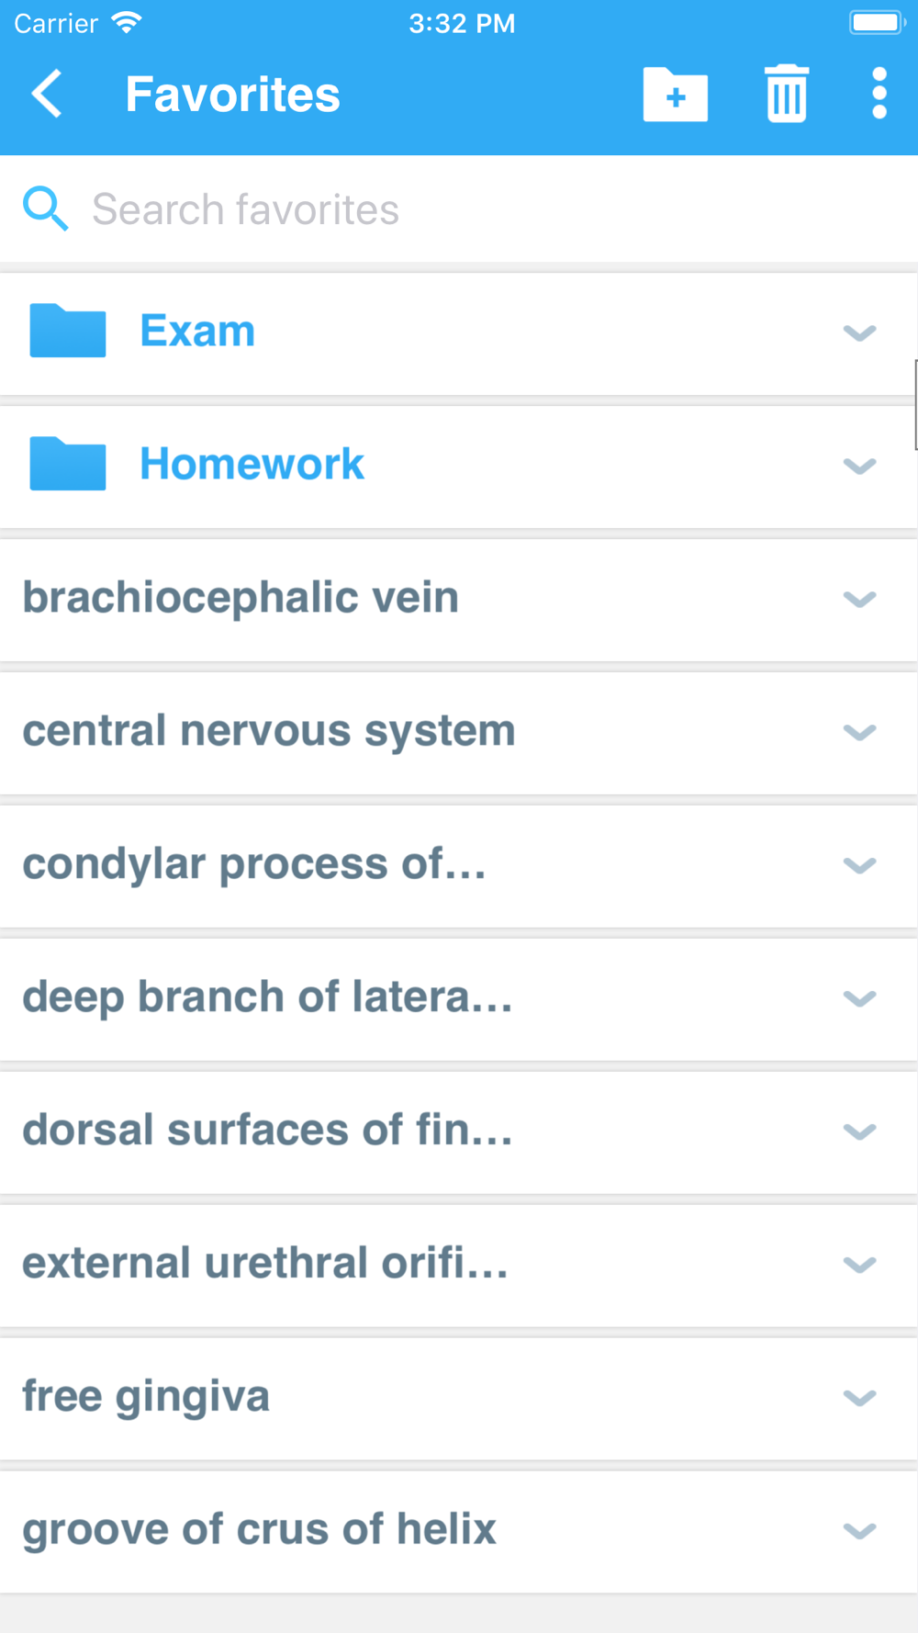
Task: Create a new folder with plus icon
Action: (675, 95)
